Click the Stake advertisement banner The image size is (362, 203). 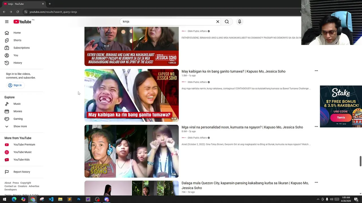341,107
